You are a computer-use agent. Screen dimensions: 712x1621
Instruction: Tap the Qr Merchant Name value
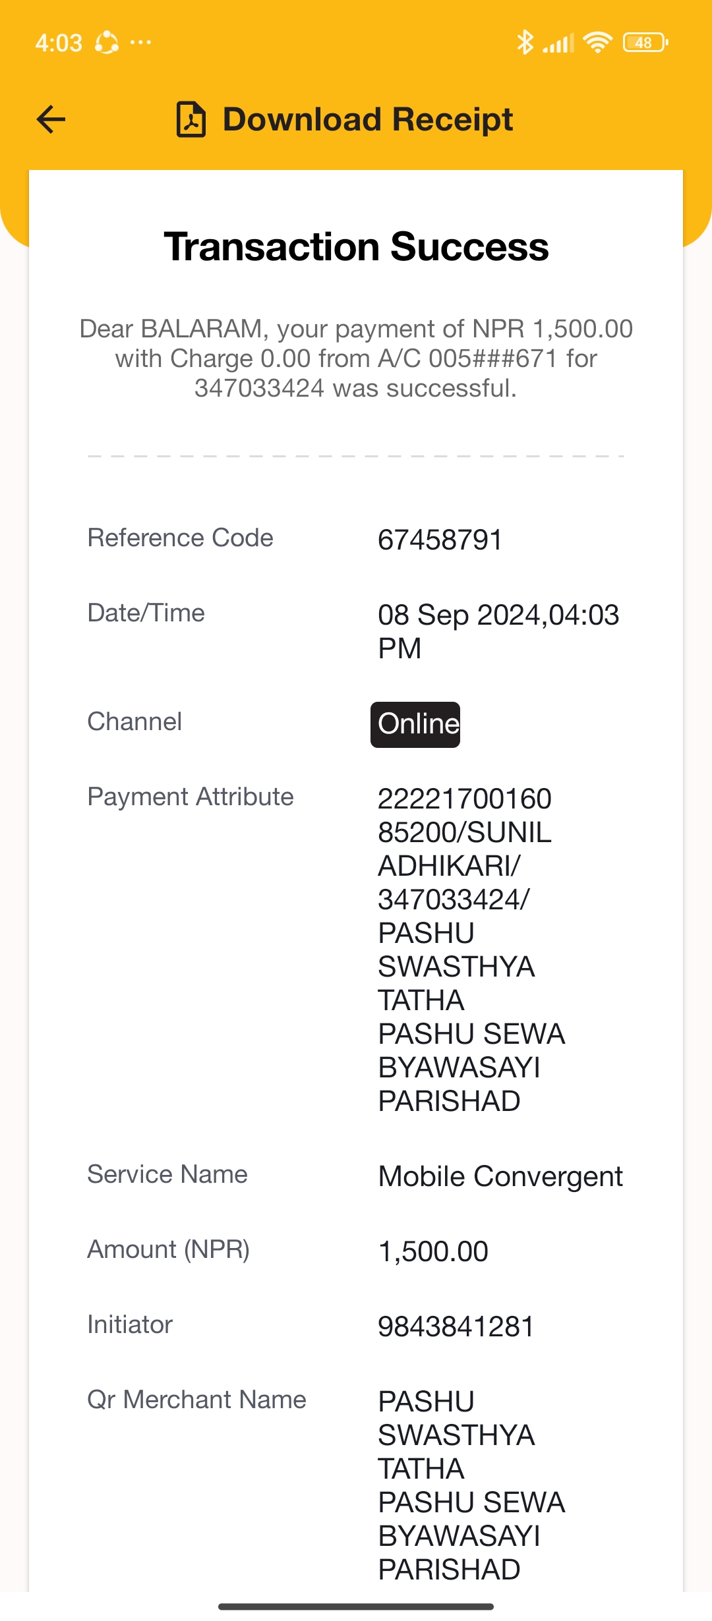471,1485
